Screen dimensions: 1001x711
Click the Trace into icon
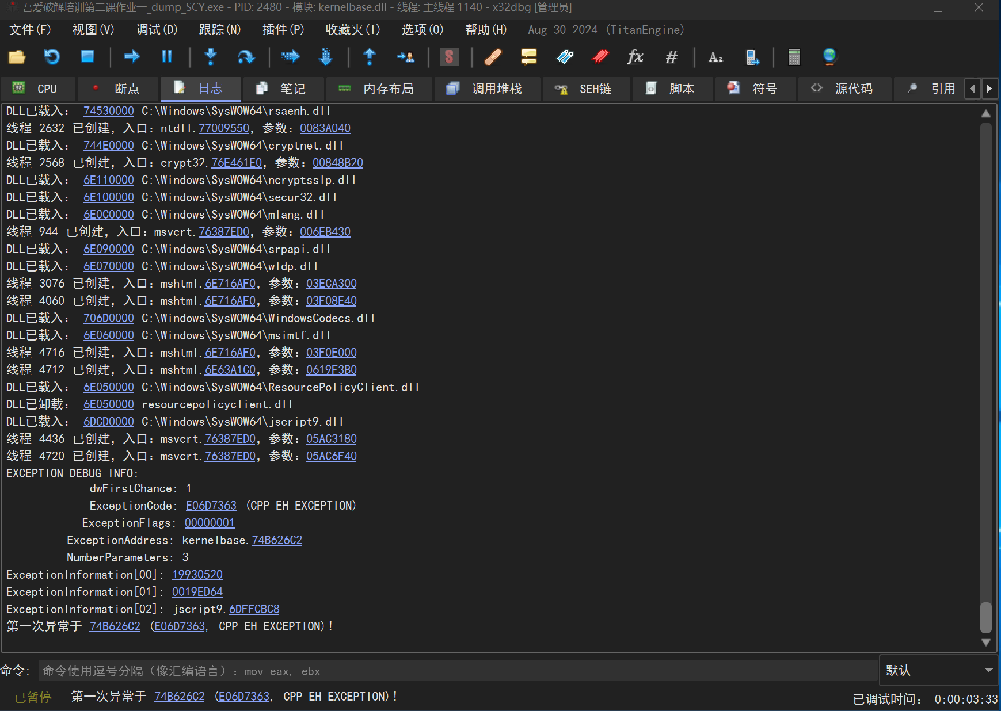pos(290,56)
